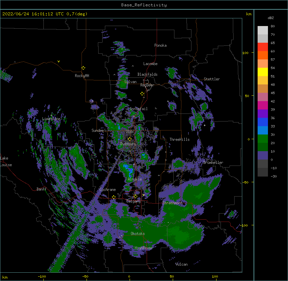
Task: Pick the magenta 42 dBZ legend swatch
Action: coord(263,105)
